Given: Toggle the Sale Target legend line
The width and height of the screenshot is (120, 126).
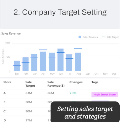Looking at the screenshot, I should pyautogui.click(x=103, y=37).
